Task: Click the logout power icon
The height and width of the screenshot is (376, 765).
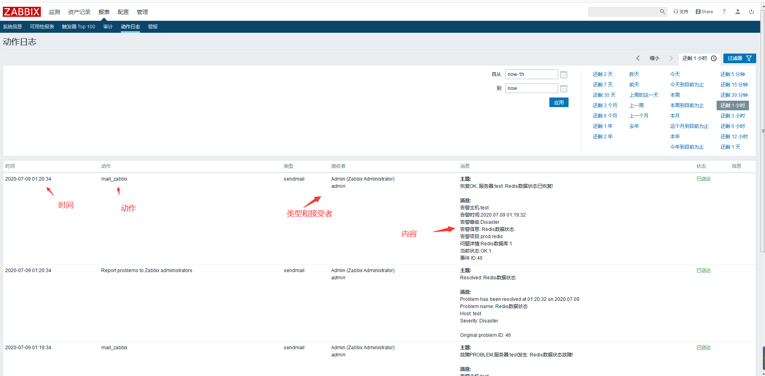Action: coord(751,12)
